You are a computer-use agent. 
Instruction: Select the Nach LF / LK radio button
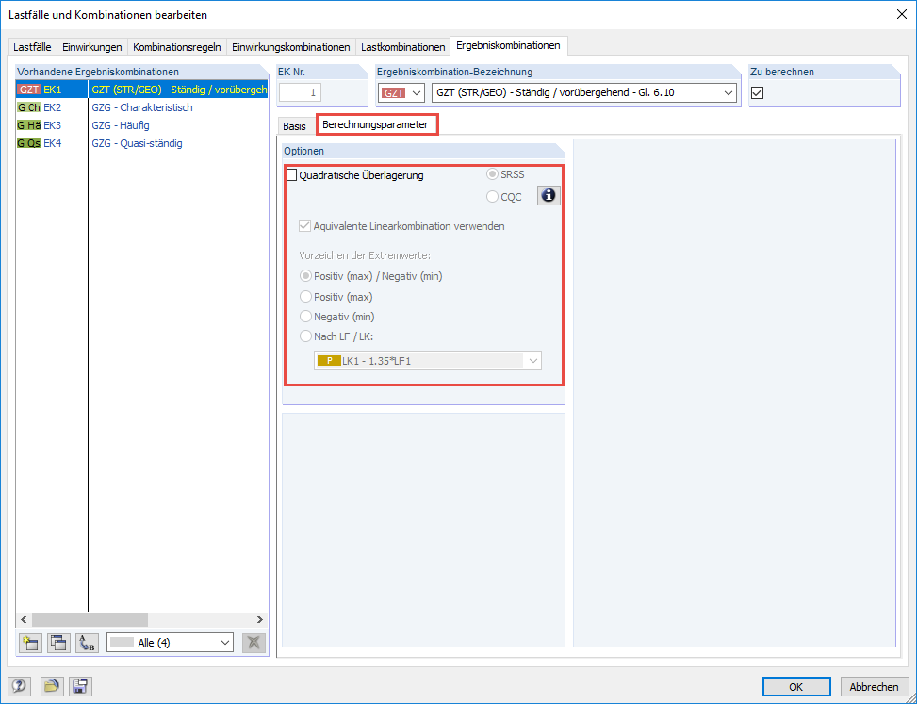click(305, 336)
